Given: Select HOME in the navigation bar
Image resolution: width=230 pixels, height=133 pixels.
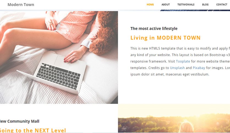Looking at the screenshot, I should pyautogui.click(x=150, y=5).
